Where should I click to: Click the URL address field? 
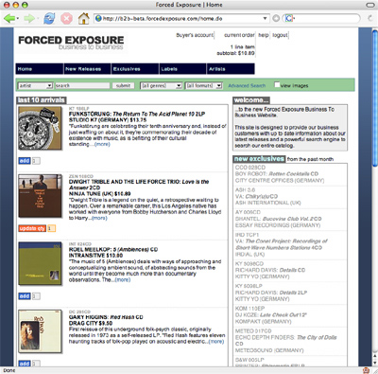[x=182, y=19]
